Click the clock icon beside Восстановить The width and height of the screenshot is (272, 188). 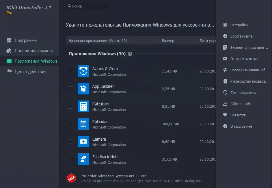225,36
